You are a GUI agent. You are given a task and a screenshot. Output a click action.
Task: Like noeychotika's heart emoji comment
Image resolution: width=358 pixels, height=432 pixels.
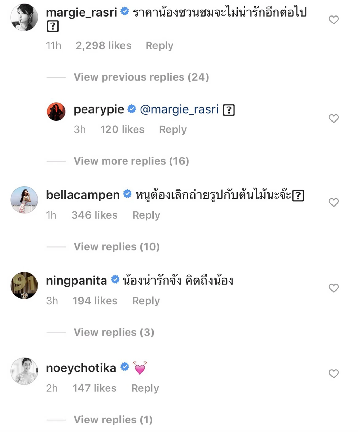pyautogui.click(x=334, y=373)
